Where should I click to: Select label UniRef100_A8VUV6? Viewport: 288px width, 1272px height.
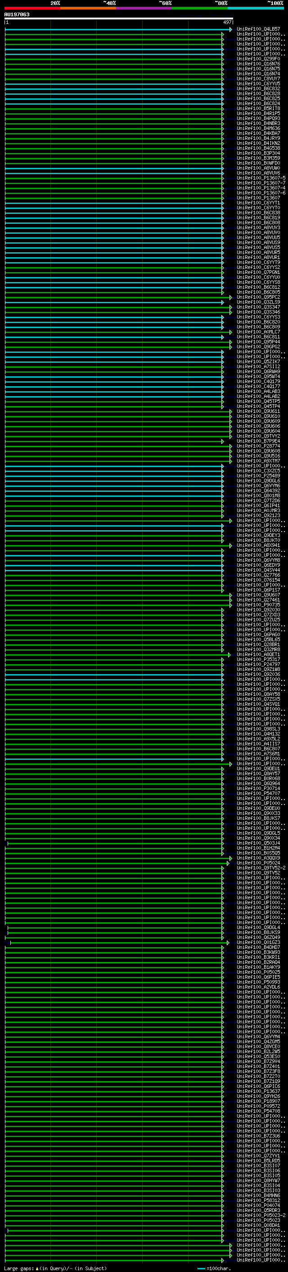(258, 173)
